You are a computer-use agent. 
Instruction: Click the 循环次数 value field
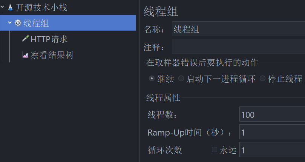point(272,150)
